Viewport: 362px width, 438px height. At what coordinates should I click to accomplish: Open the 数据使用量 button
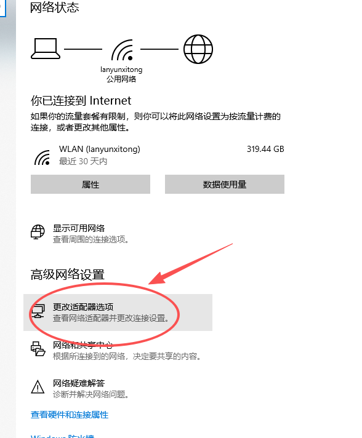click(x=225, y=185)
